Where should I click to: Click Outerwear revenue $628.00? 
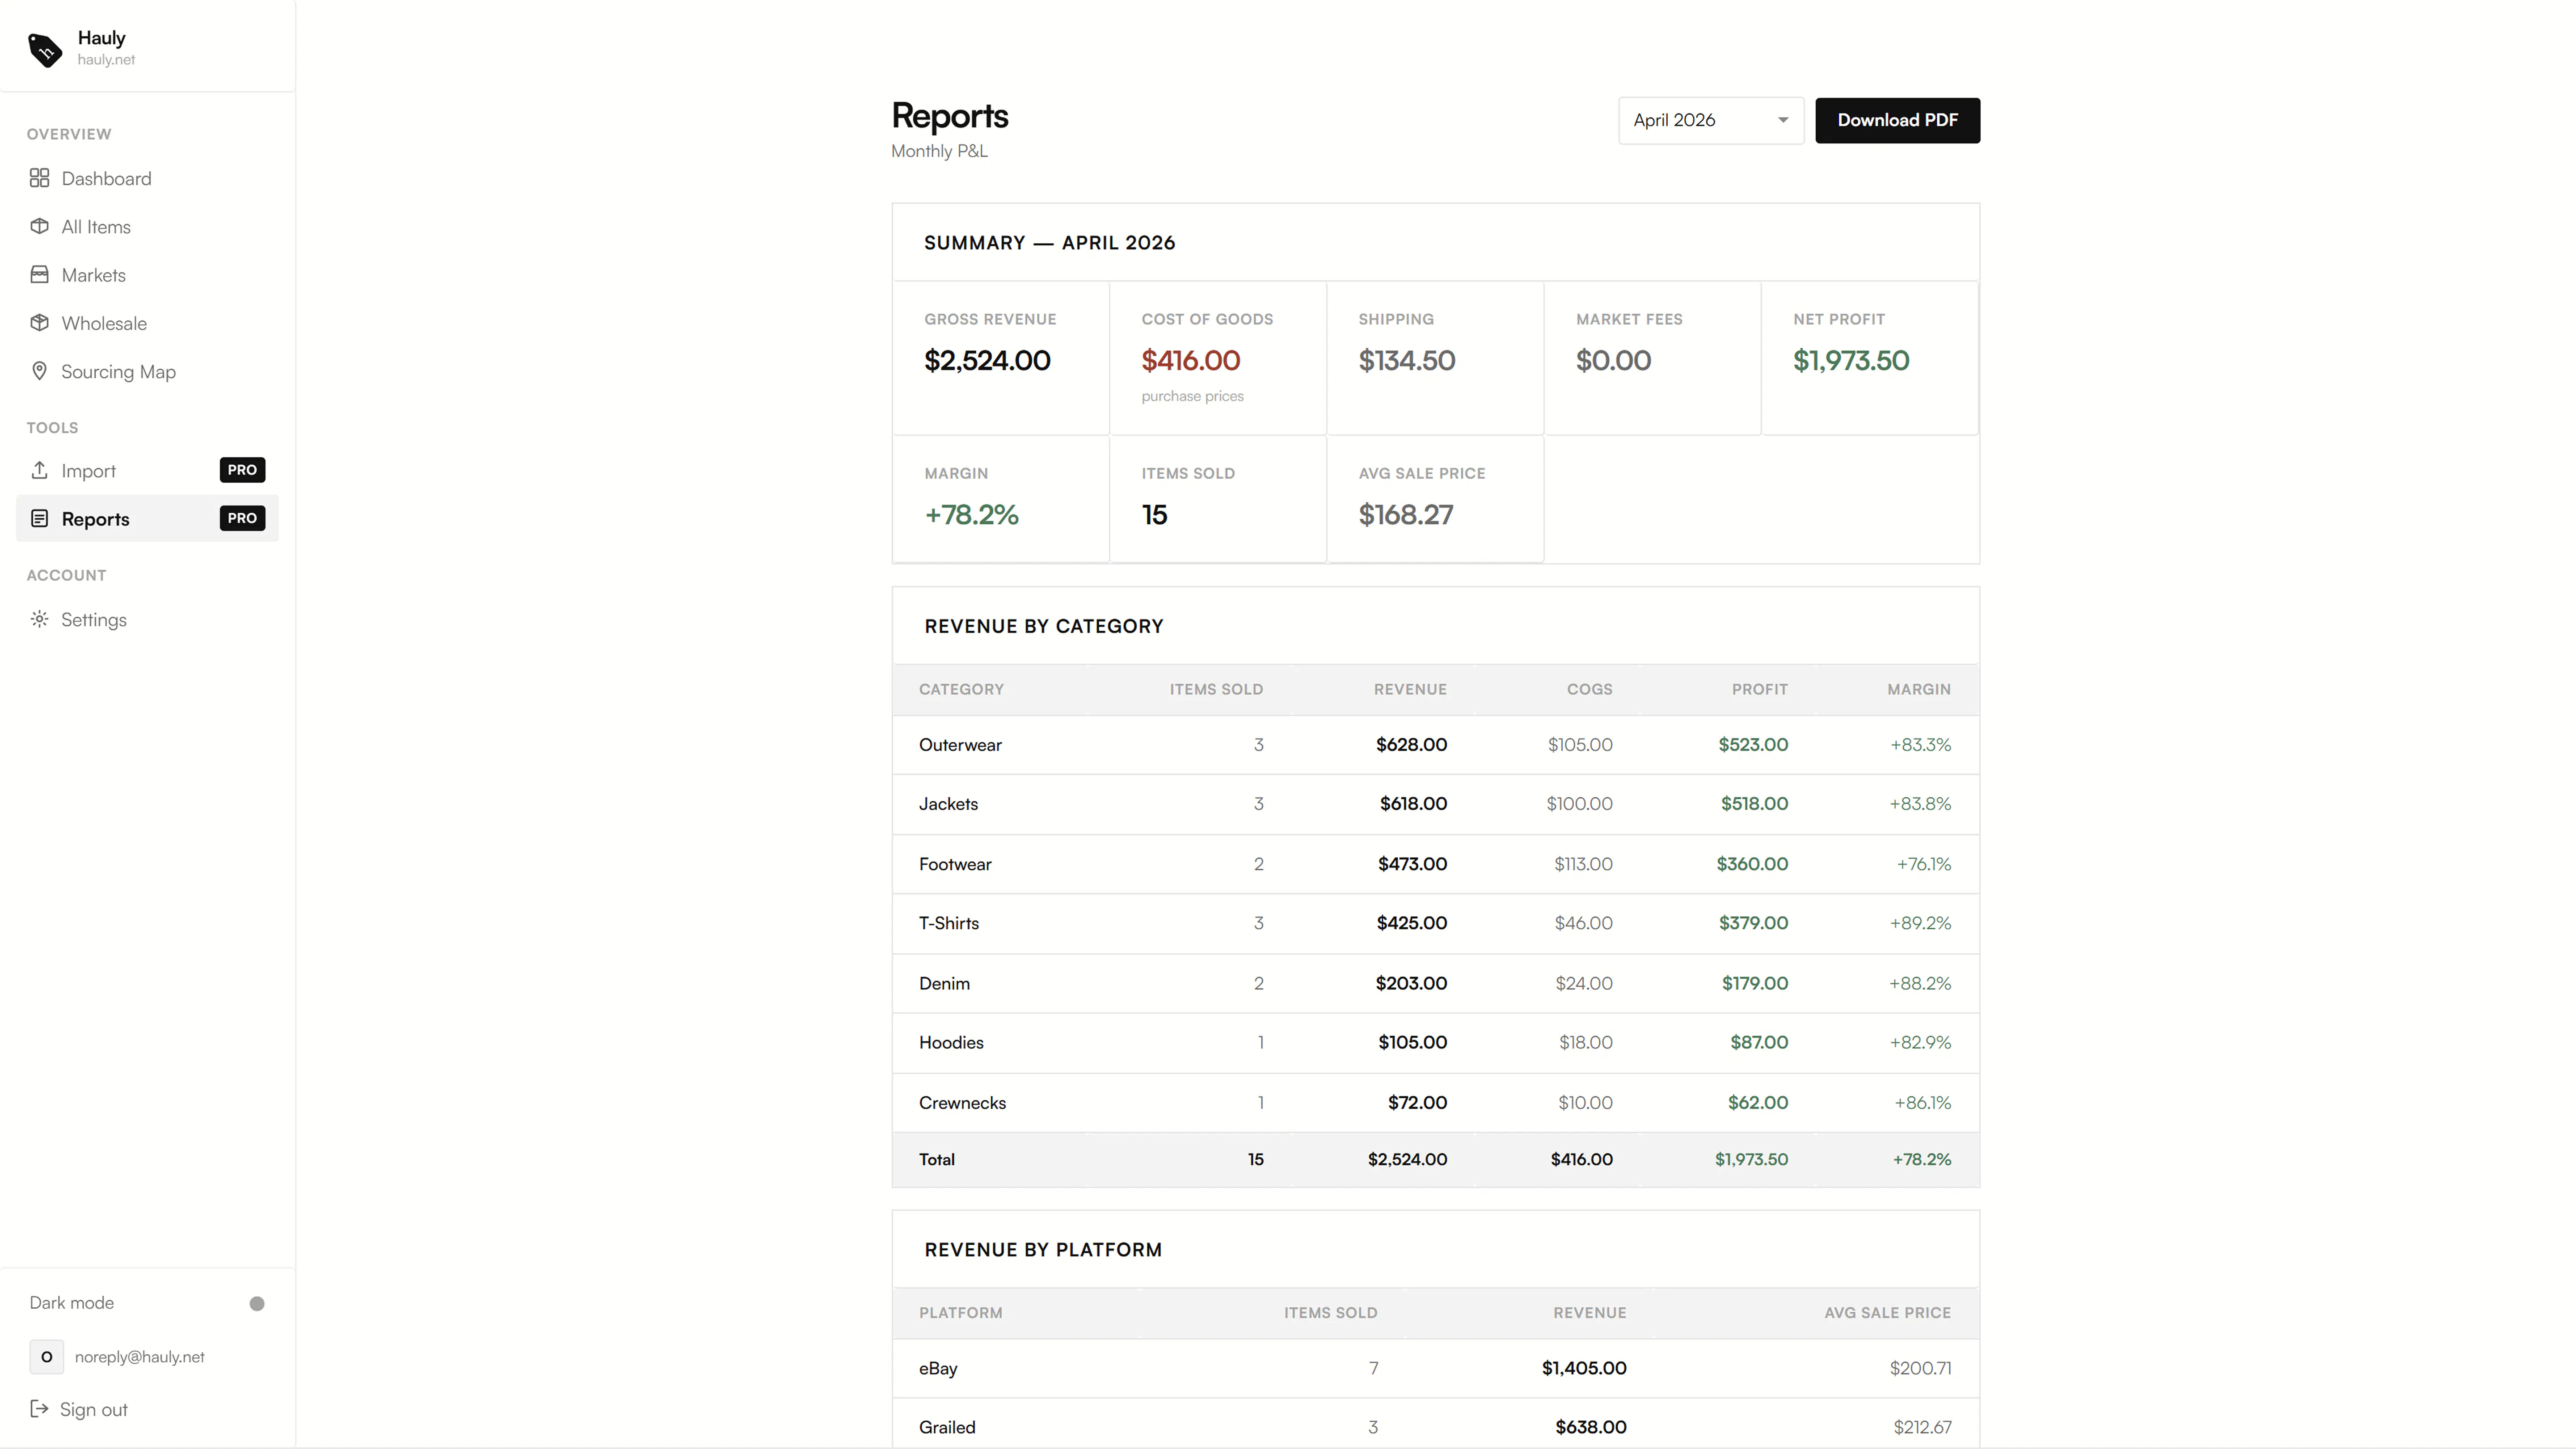coord(1411,745)
